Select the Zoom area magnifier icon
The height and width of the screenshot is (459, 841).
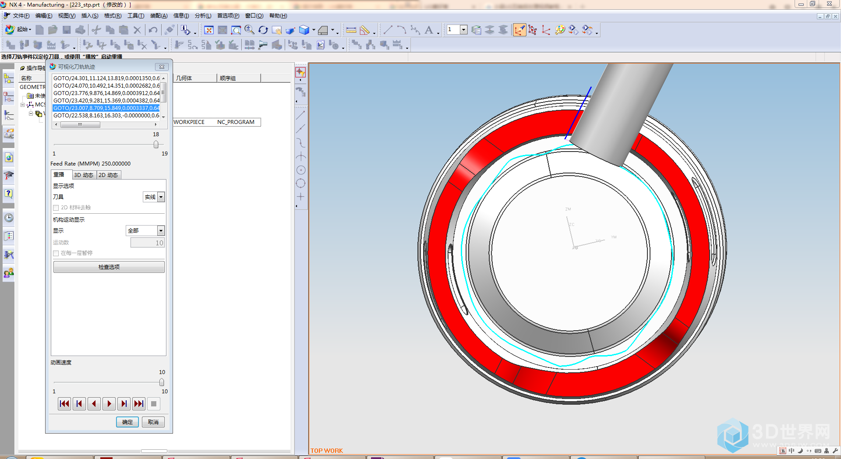tap(236, 30)
